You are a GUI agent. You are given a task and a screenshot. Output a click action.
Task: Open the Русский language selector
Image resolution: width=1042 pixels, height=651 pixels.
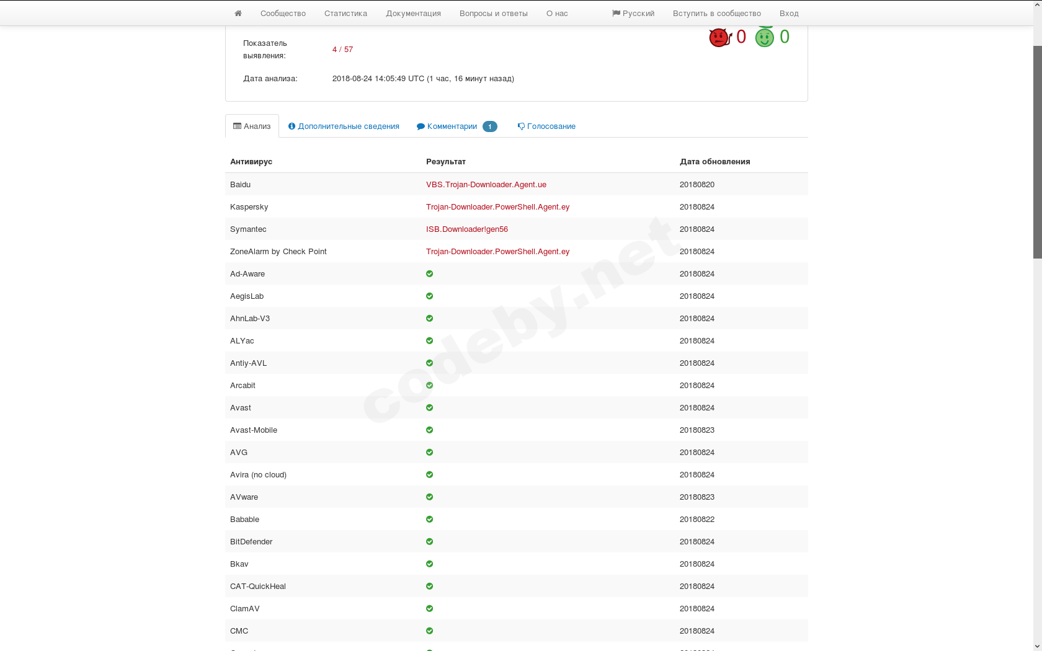tap(633, 12)
